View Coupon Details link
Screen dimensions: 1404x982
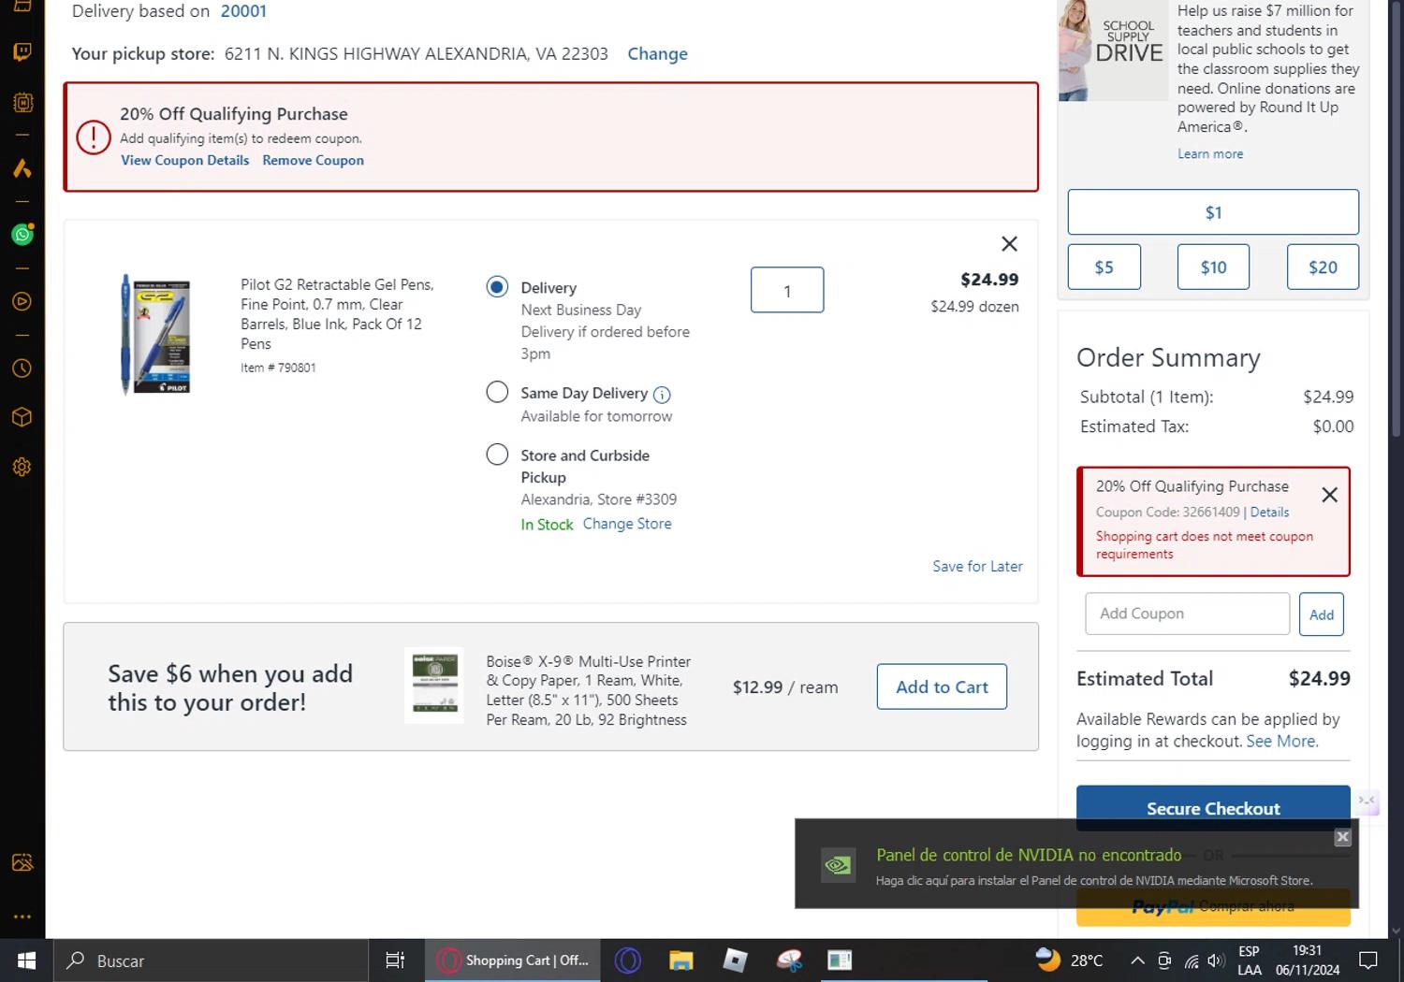(185, 160)
